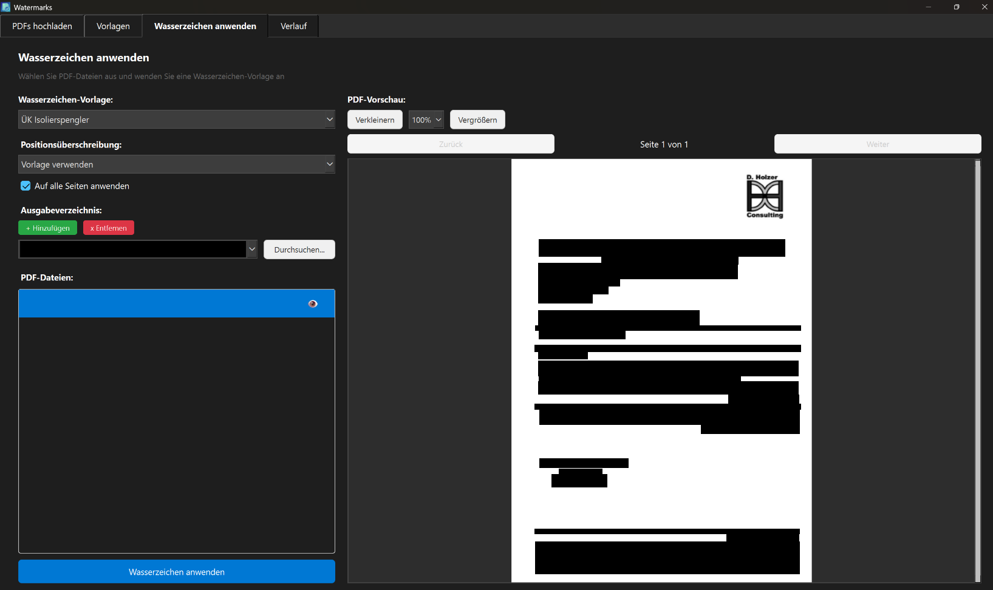
Task: Click the Watermarks app icon in title bar
Action: pyautogui.click(x=6, y=7)
